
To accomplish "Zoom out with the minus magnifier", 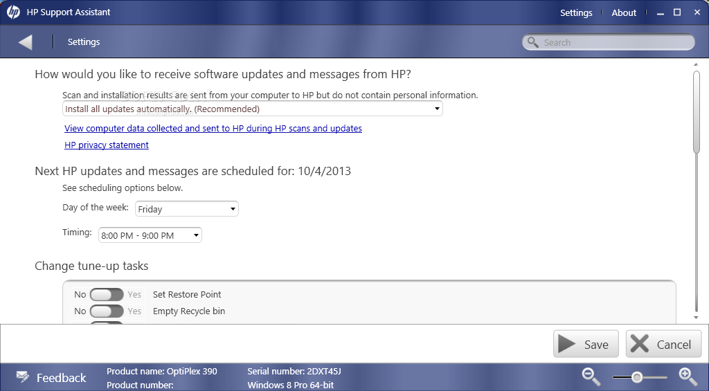I will 591,376.
